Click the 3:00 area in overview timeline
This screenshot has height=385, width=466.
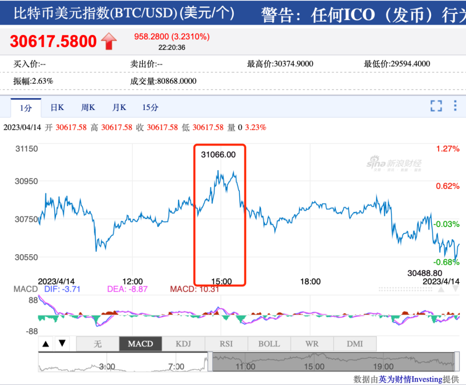click(x=107, y=366)
